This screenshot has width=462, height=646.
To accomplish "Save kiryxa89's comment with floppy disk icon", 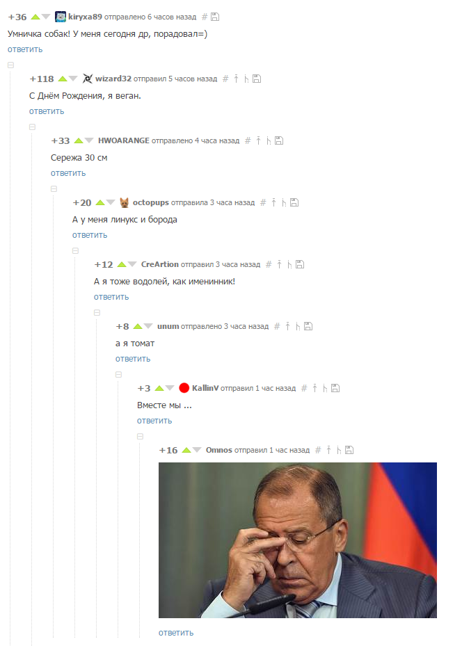I will click(x=215, y=17).
